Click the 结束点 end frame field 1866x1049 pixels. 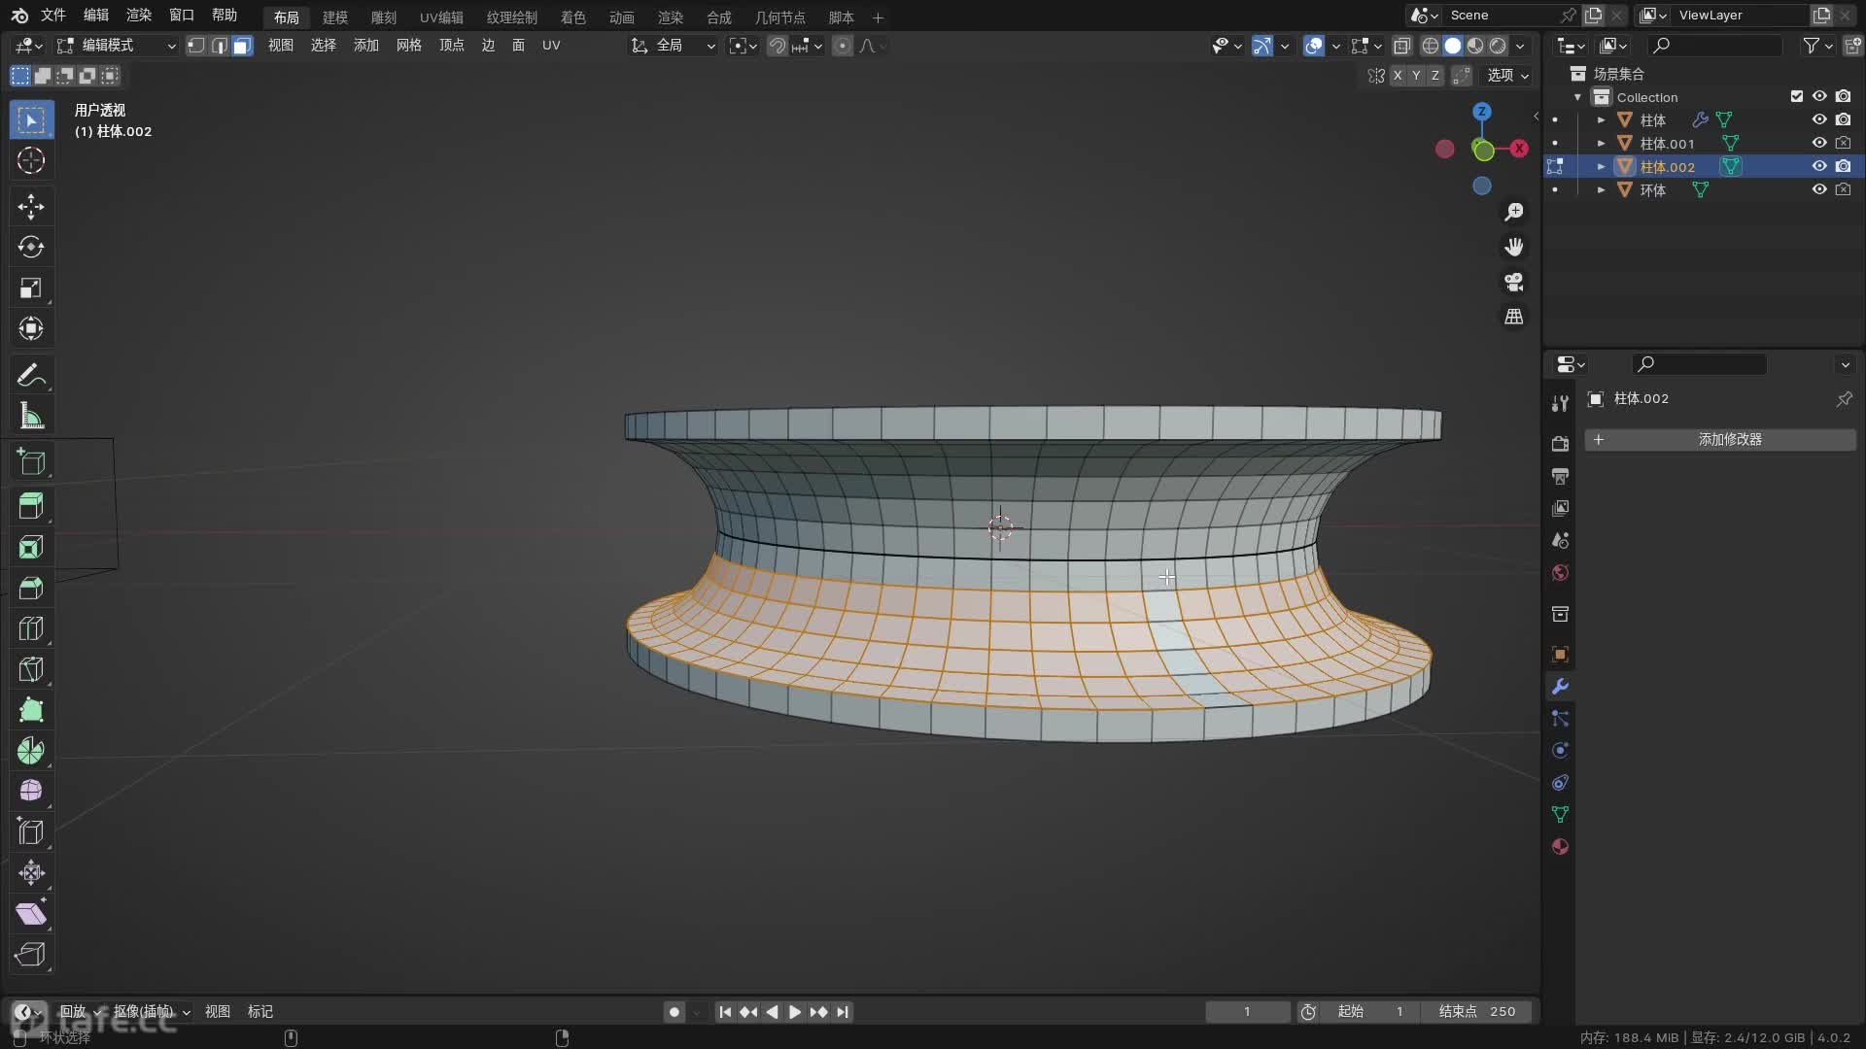[1476, 1012]
